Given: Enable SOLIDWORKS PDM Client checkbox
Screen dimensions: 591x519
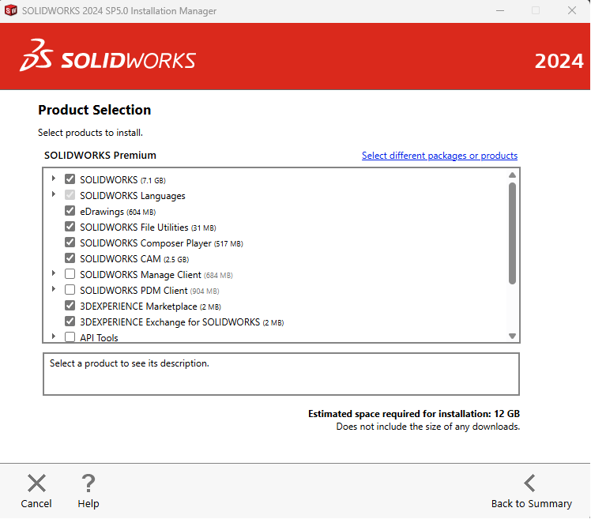Looking at the screenshot, I should [x=70, y=289].
